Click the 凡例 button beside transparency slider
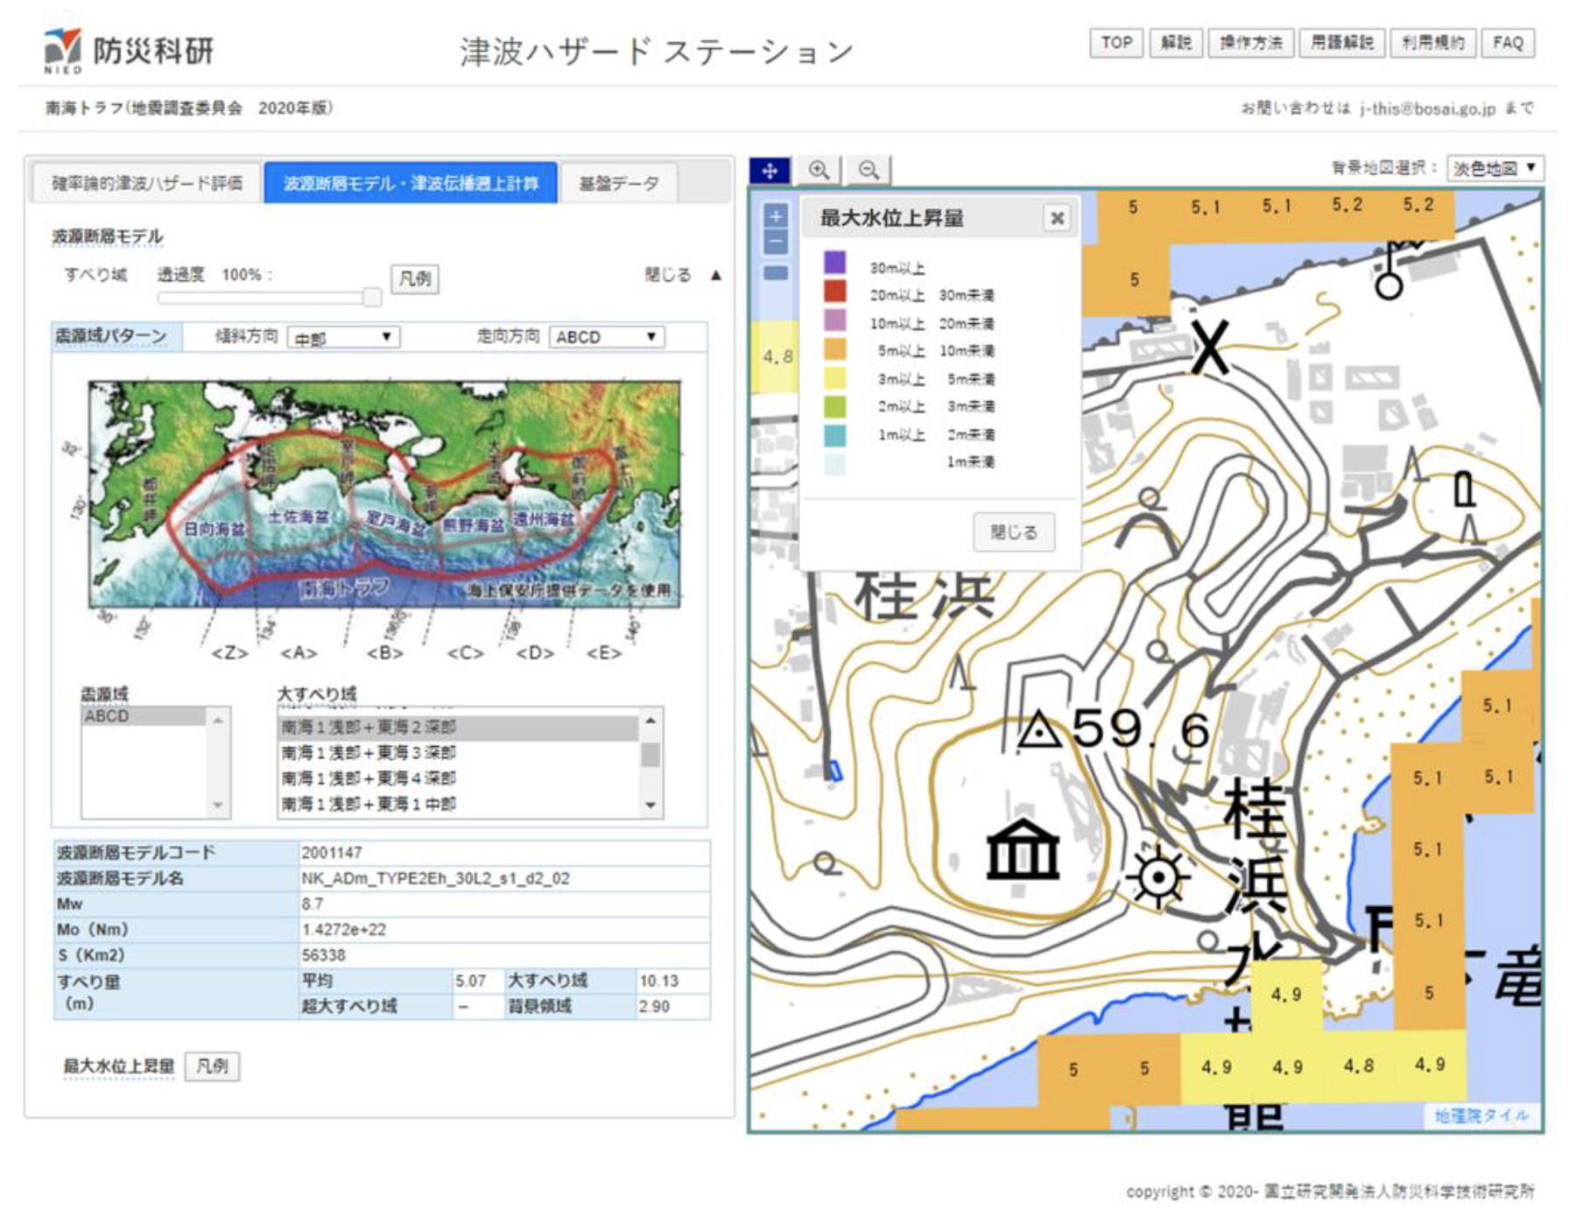 [414, 278]
